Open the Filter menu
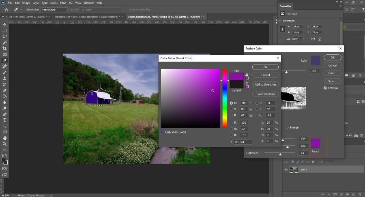Screen dimensions: 365x197 (x=63, y=3)
